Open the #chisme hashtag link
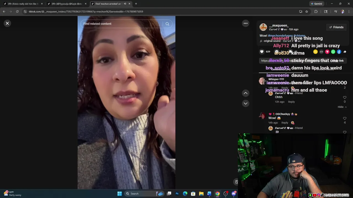Viewport: 353px width, 198px height. coord(299,36)
